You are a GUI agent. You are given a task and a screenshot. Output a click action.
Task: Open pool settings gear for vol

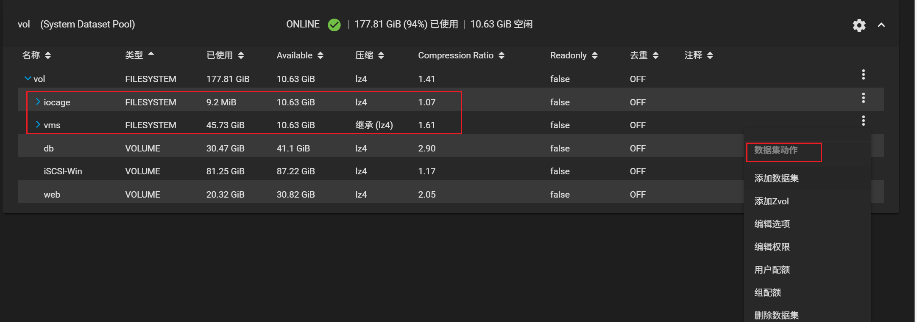[859, 25]
